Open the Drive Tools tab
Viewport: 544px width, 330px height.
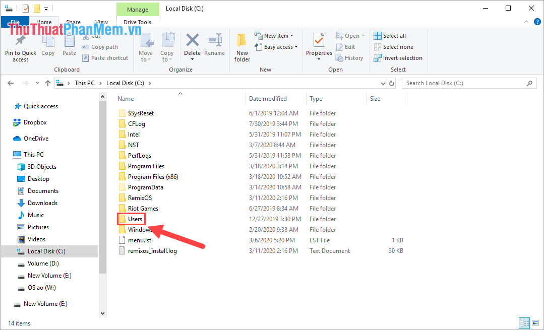click(x=138, y=22)
